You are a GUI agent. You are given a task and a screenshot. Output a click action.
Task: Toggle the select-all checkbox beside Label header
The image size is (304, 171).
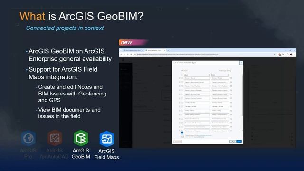point(182,75)
